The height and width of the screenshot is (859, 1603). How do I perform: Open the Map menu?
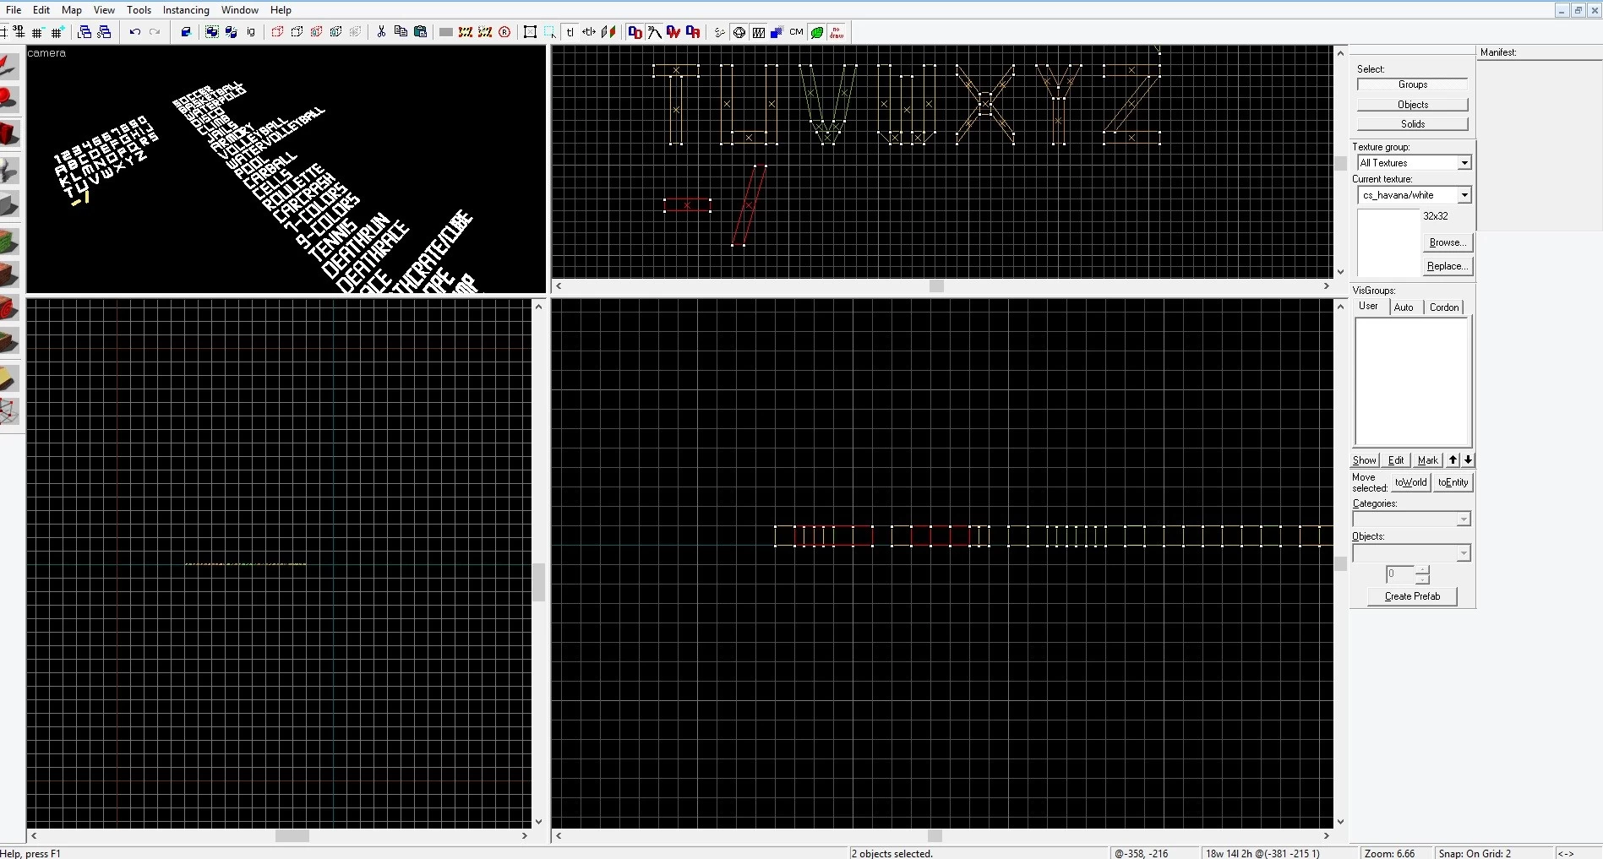pos(72,10)
